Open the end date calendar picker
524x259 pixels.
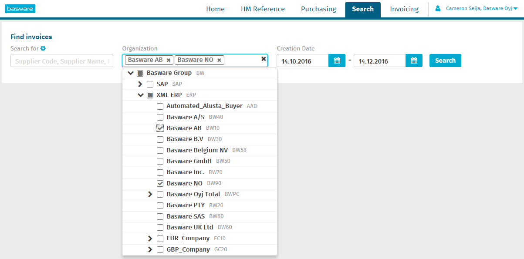(x=414, y=61)
